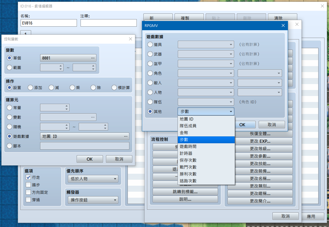329x227 pixels.
Task: Open the 優先順序 低於人物 dropdown
Action: [x=93, y=179]
